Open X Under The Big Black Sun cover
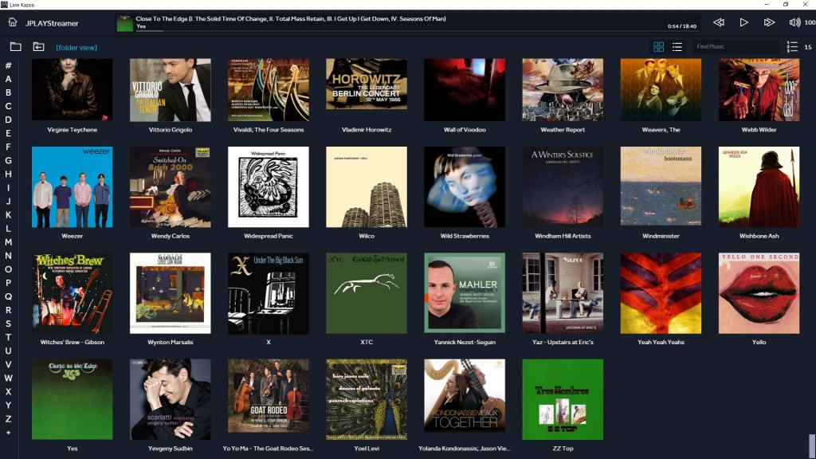 click(x=269, y=293)
